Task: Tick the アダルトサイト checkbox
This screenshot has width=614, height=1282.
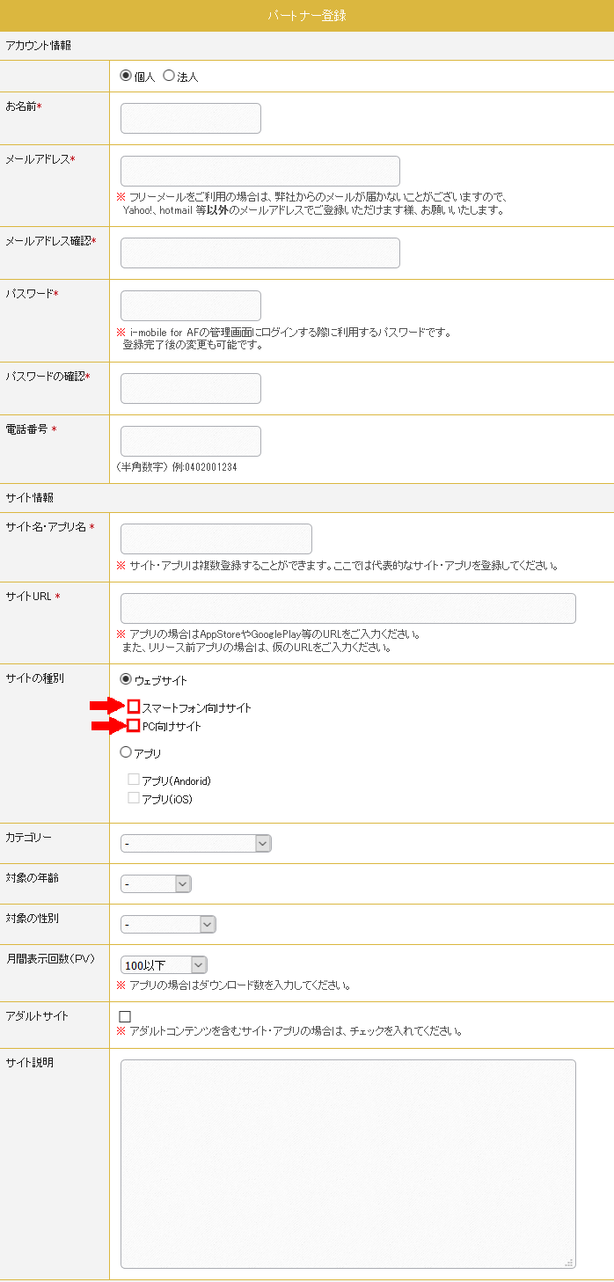Action: [x=125, y=1017]
